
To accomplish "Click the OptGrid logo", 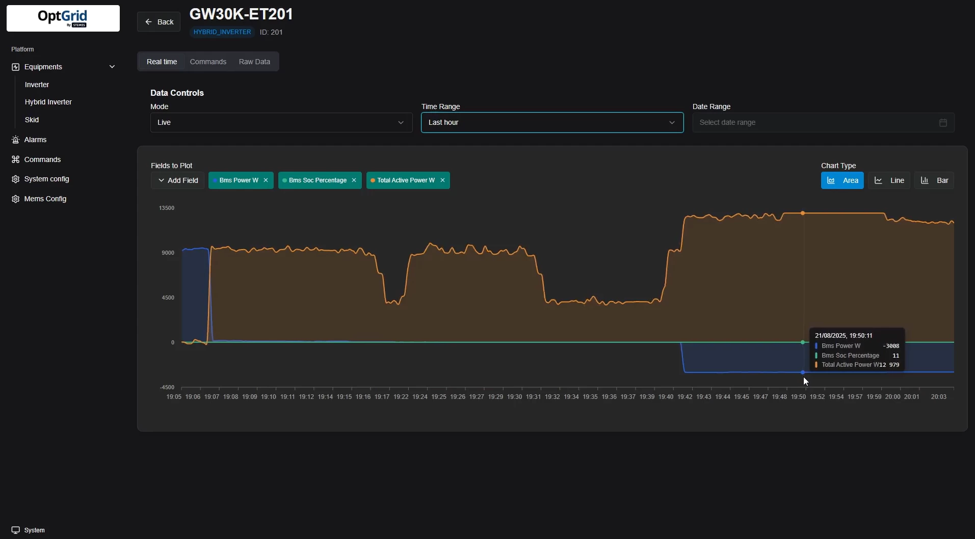I will click(63, 18).
